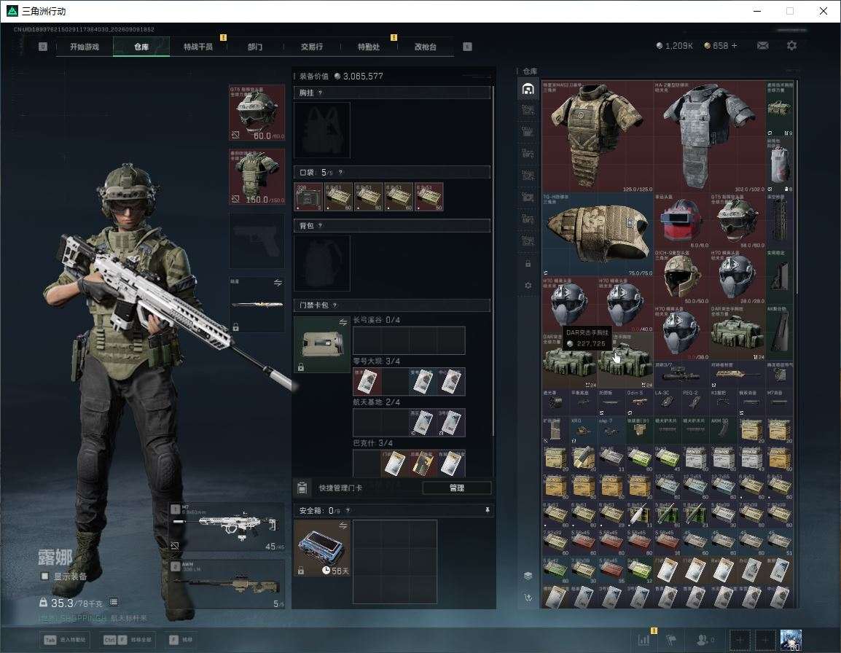Viewport: 841px width, 653px height.
Task: Select first pocket item (.338 ammo)
Action: [x=308, y=197]
